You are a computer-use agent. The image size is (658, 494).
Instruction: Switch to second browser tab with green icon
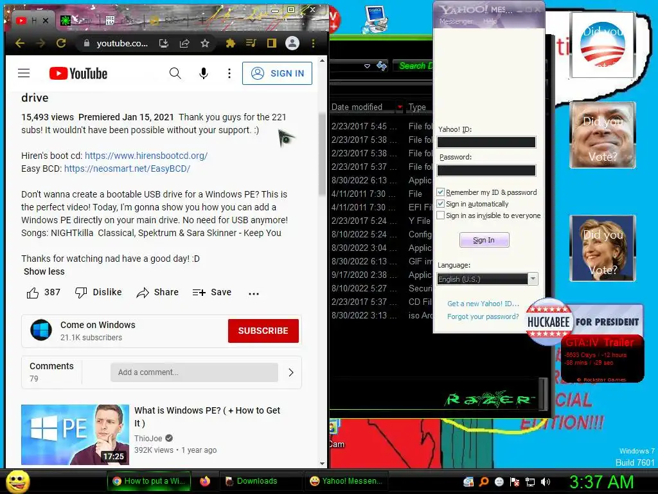78,20
